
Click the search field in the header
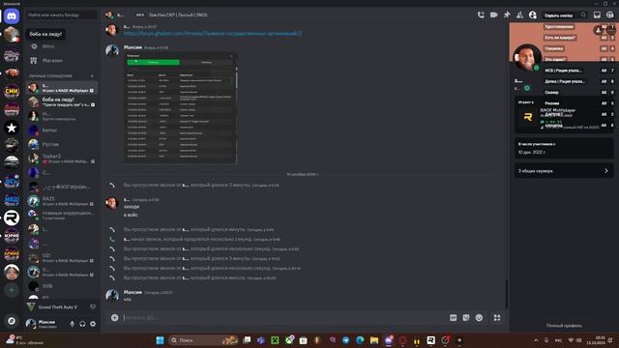coord(564,15)
